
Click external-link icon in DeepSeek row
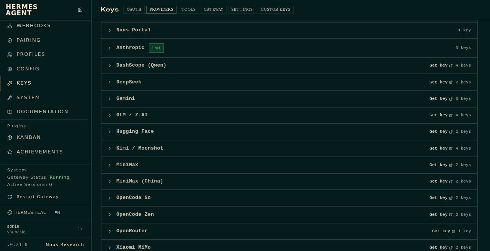pyautogui.click(x=451, y=82)
